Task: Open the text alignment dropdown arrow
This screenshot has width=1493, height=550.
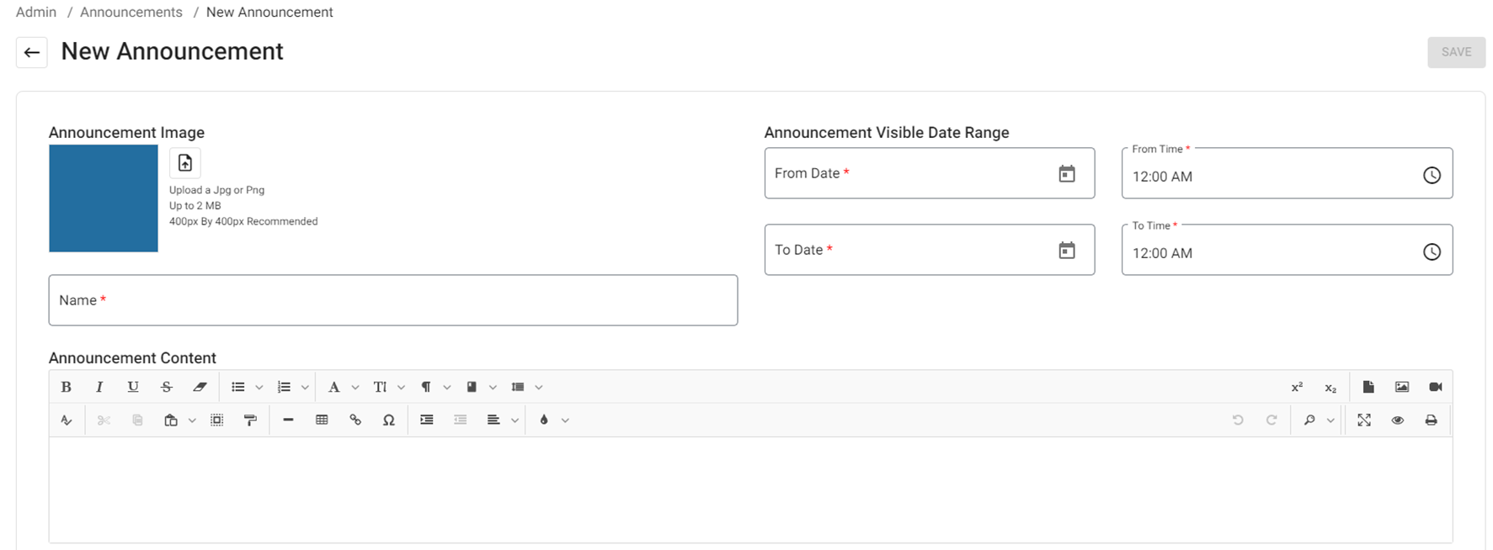Action: coord(515,420)
